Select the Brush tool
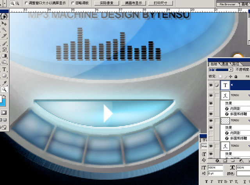This screenshot has width=250, height=185. pos(4,43)
